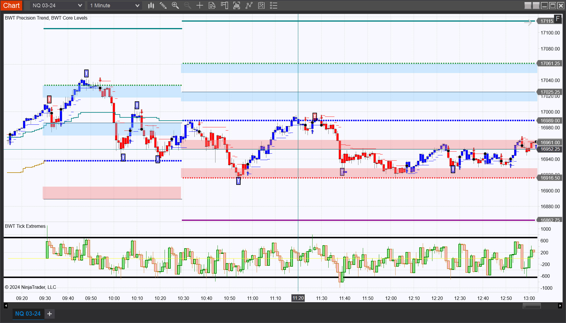Toggle second gray link square in title bar
Viewport: 566px width, 323px height.
[x=536, y=6]
